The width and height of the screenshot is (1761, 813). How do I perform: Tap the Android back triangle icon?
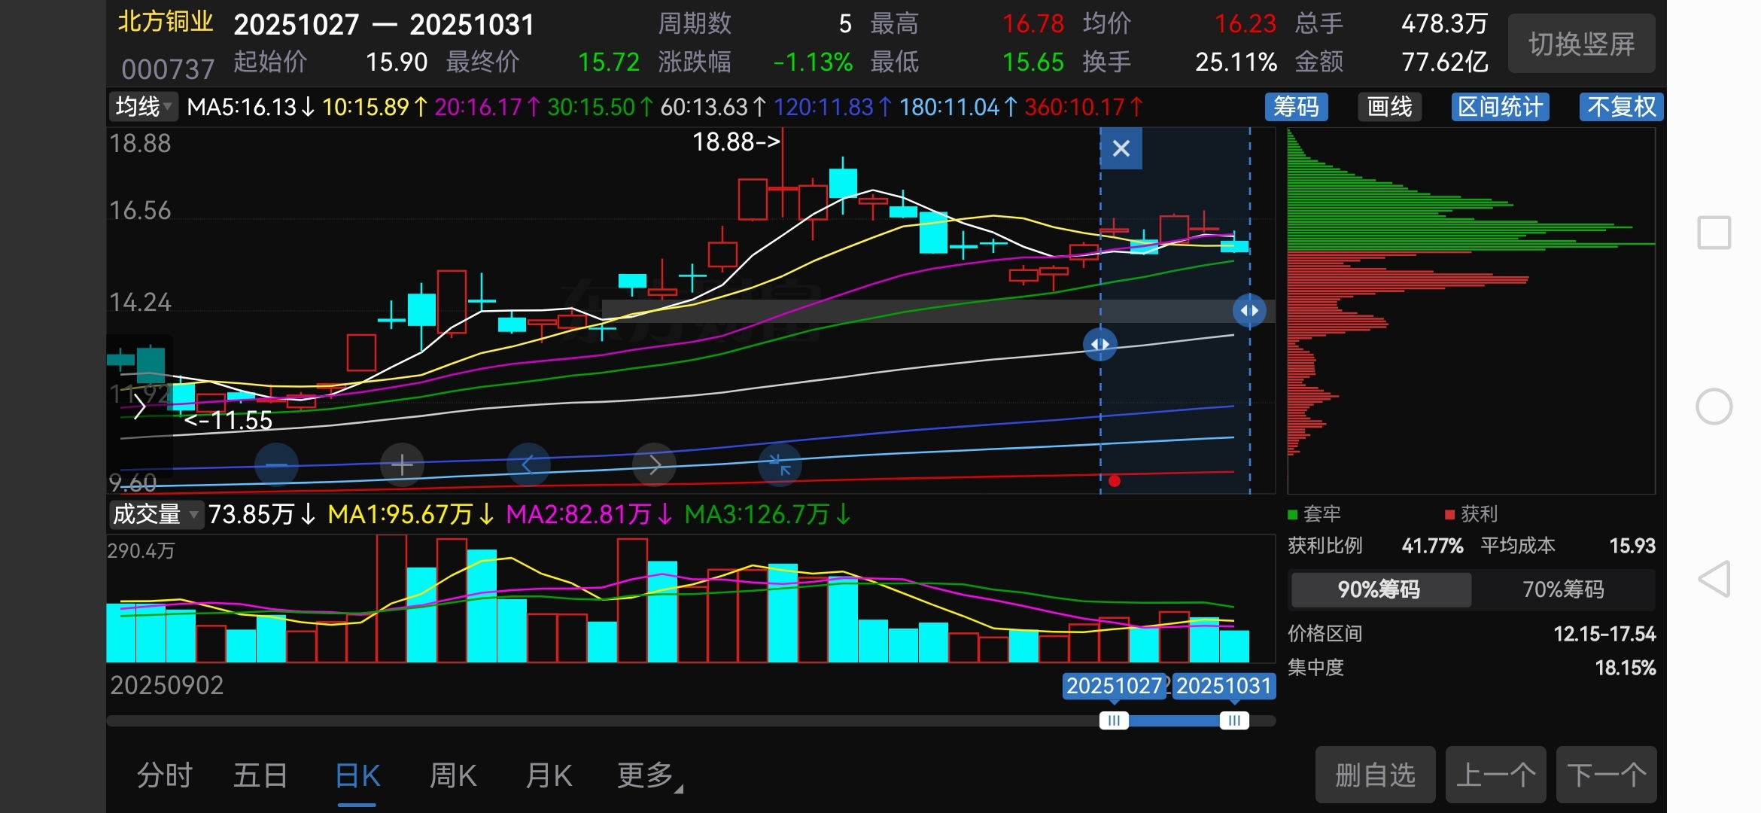[1714, 579]
